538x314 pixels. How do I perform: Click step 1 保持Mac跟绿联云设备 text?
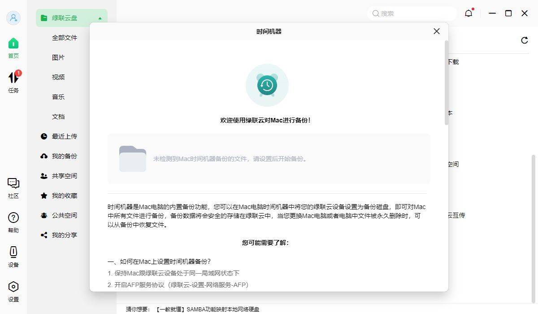174,273
